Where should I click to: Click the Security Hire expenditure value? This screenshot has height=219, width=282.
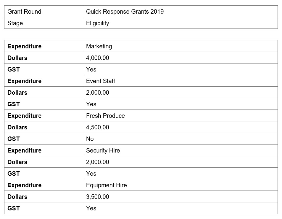(x=103, y=150)
